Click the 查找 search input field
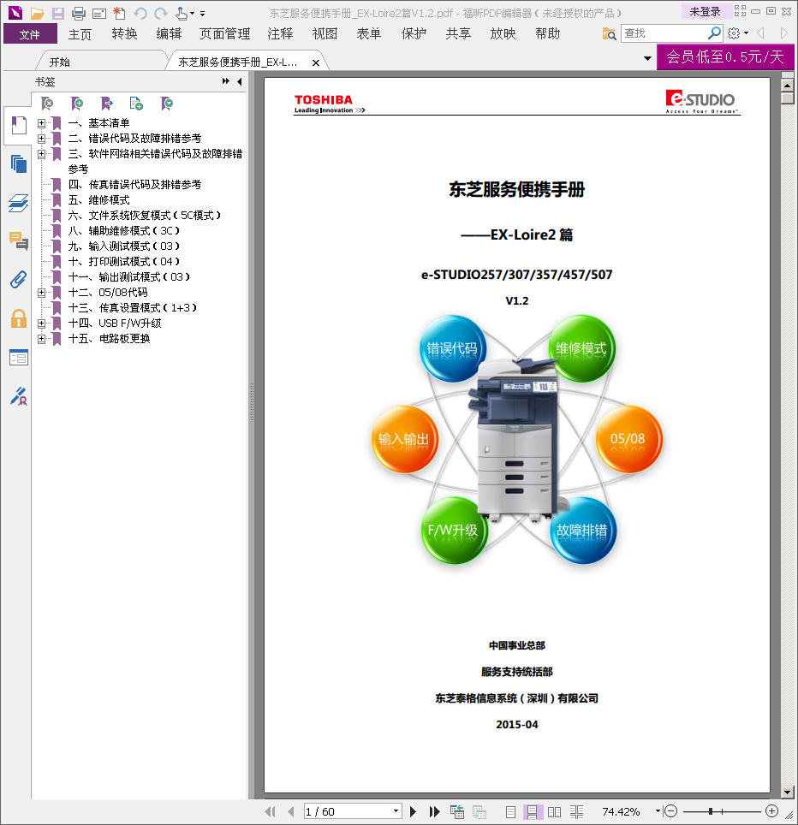This screenshot has width=798, height=825. (x=664, y=33)
